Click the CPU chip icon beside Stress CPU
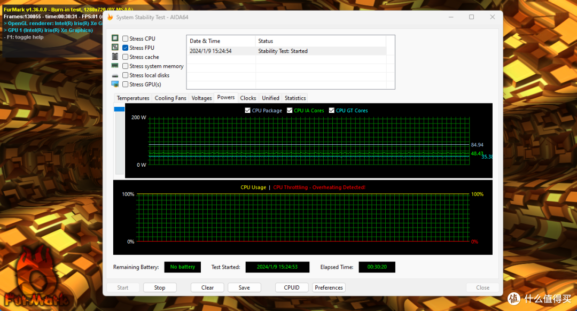This screenshot has width=577, height=311. 115,38
